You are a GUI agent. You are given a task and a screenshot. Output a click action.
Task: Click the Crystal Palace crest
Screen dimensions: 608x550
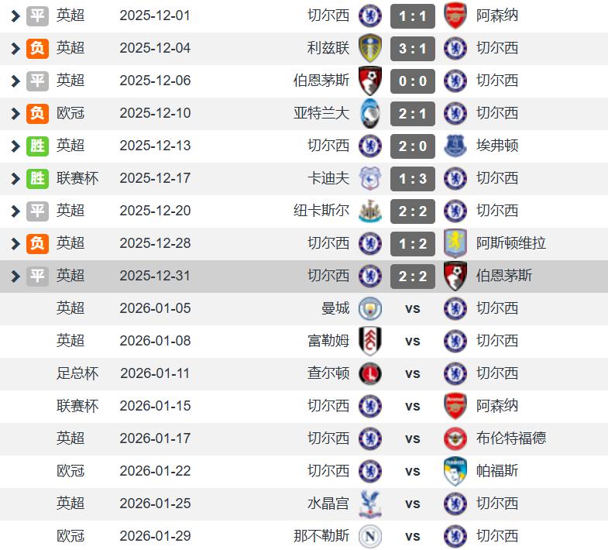tap(370, 504)
